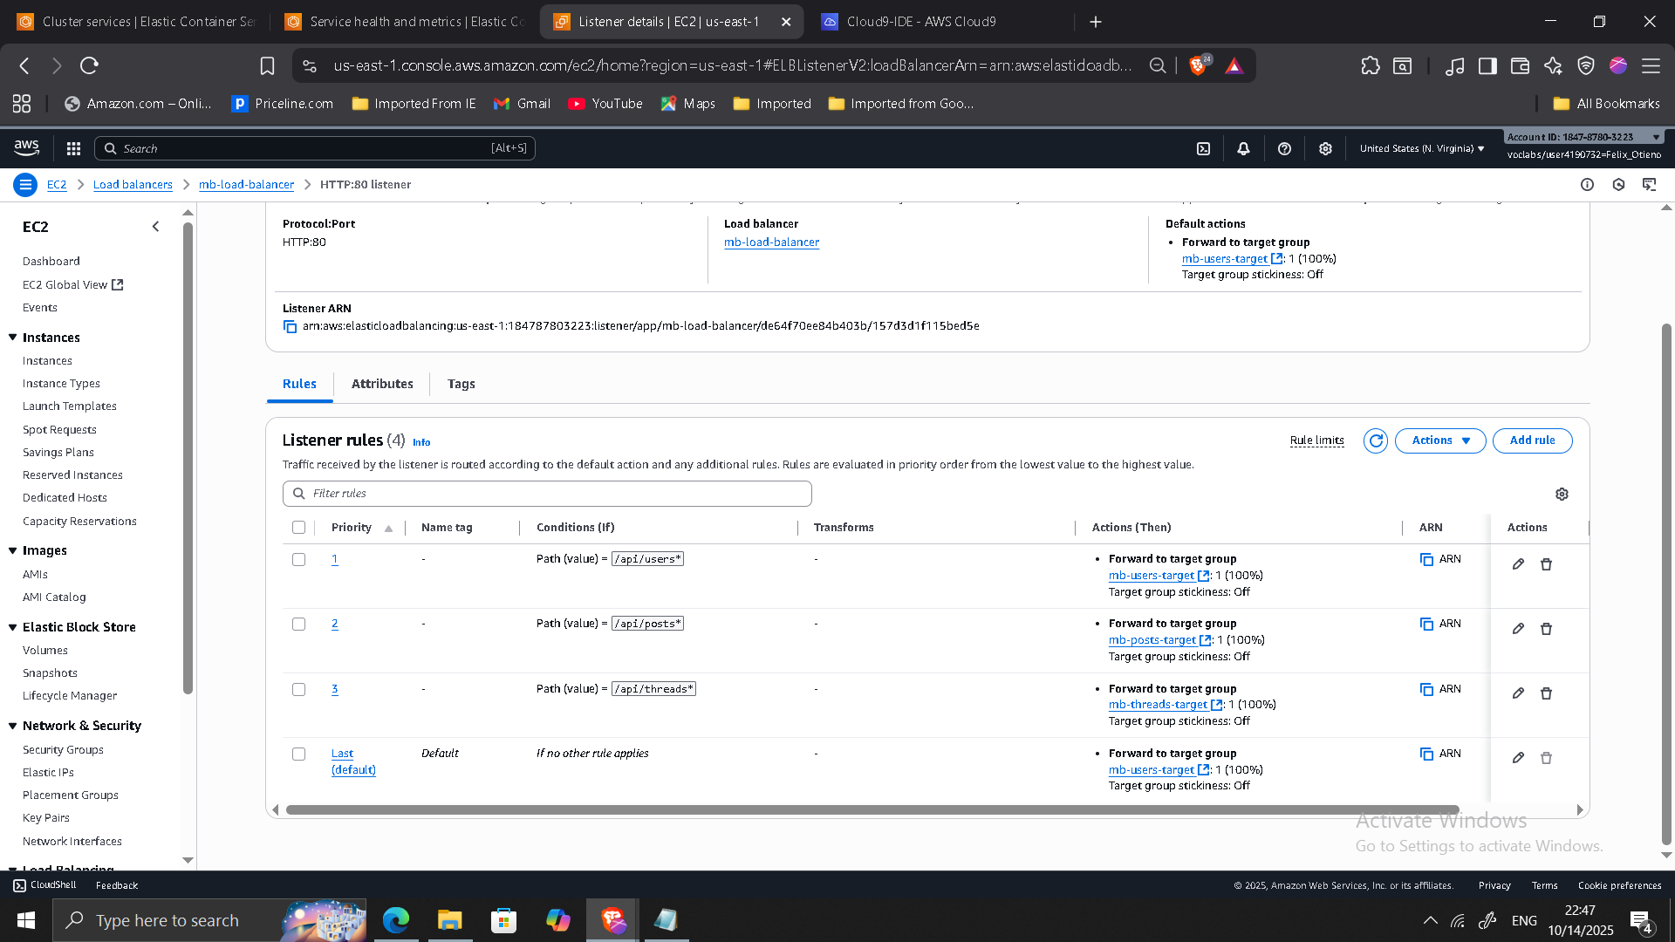
Task: Open region selector United States (N. Virginia)
Action: pos(1421,149)
